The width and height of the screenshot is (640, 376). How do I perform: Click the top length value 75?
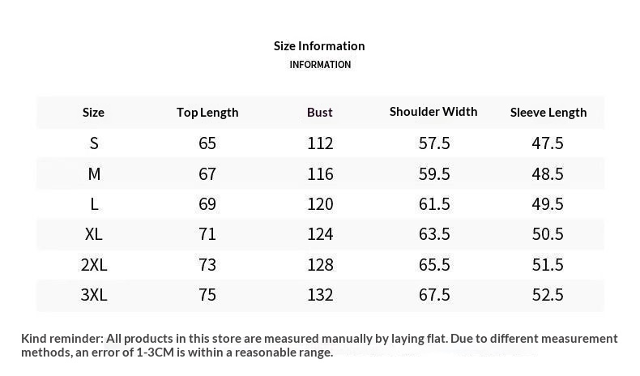[207, 295]
